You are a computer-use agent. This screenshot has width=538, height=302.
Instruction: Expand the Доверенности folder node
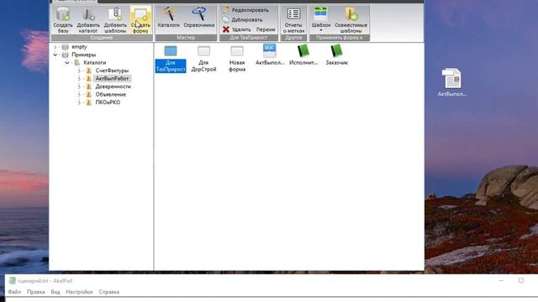pos(79,86)
